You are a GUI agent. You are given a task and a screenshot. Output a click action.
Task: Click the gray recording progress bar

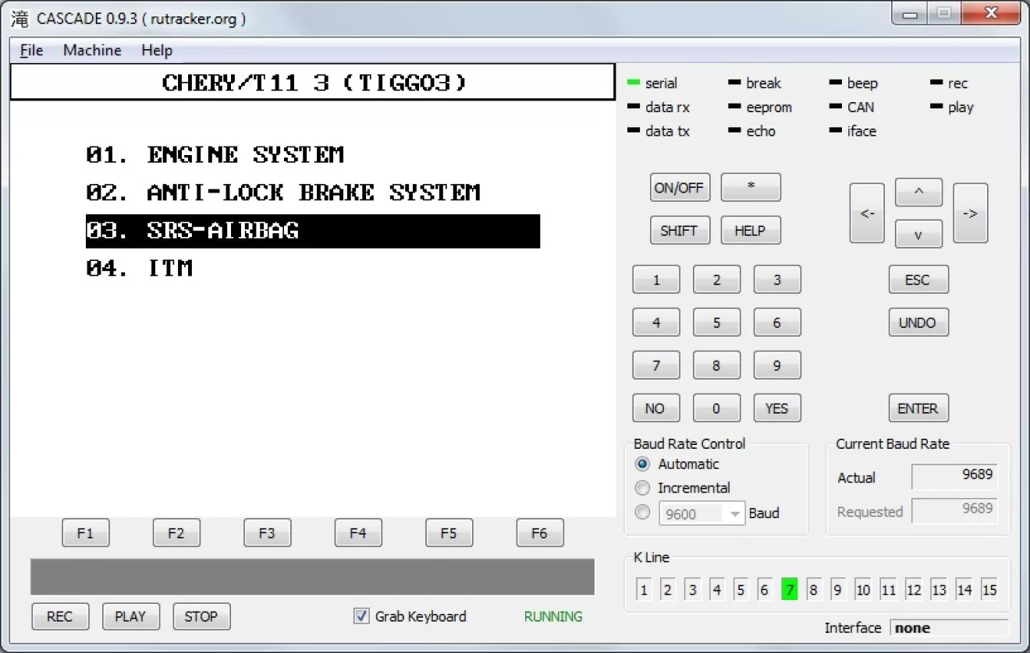(x=312, y=577)
